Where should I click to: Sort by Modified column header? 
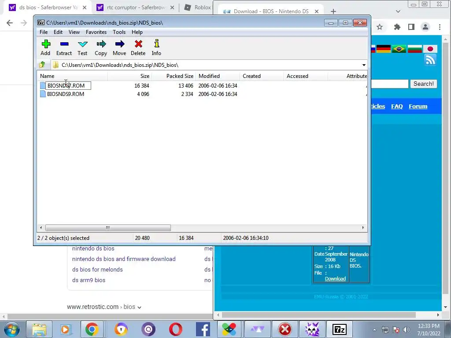[218, 76]
